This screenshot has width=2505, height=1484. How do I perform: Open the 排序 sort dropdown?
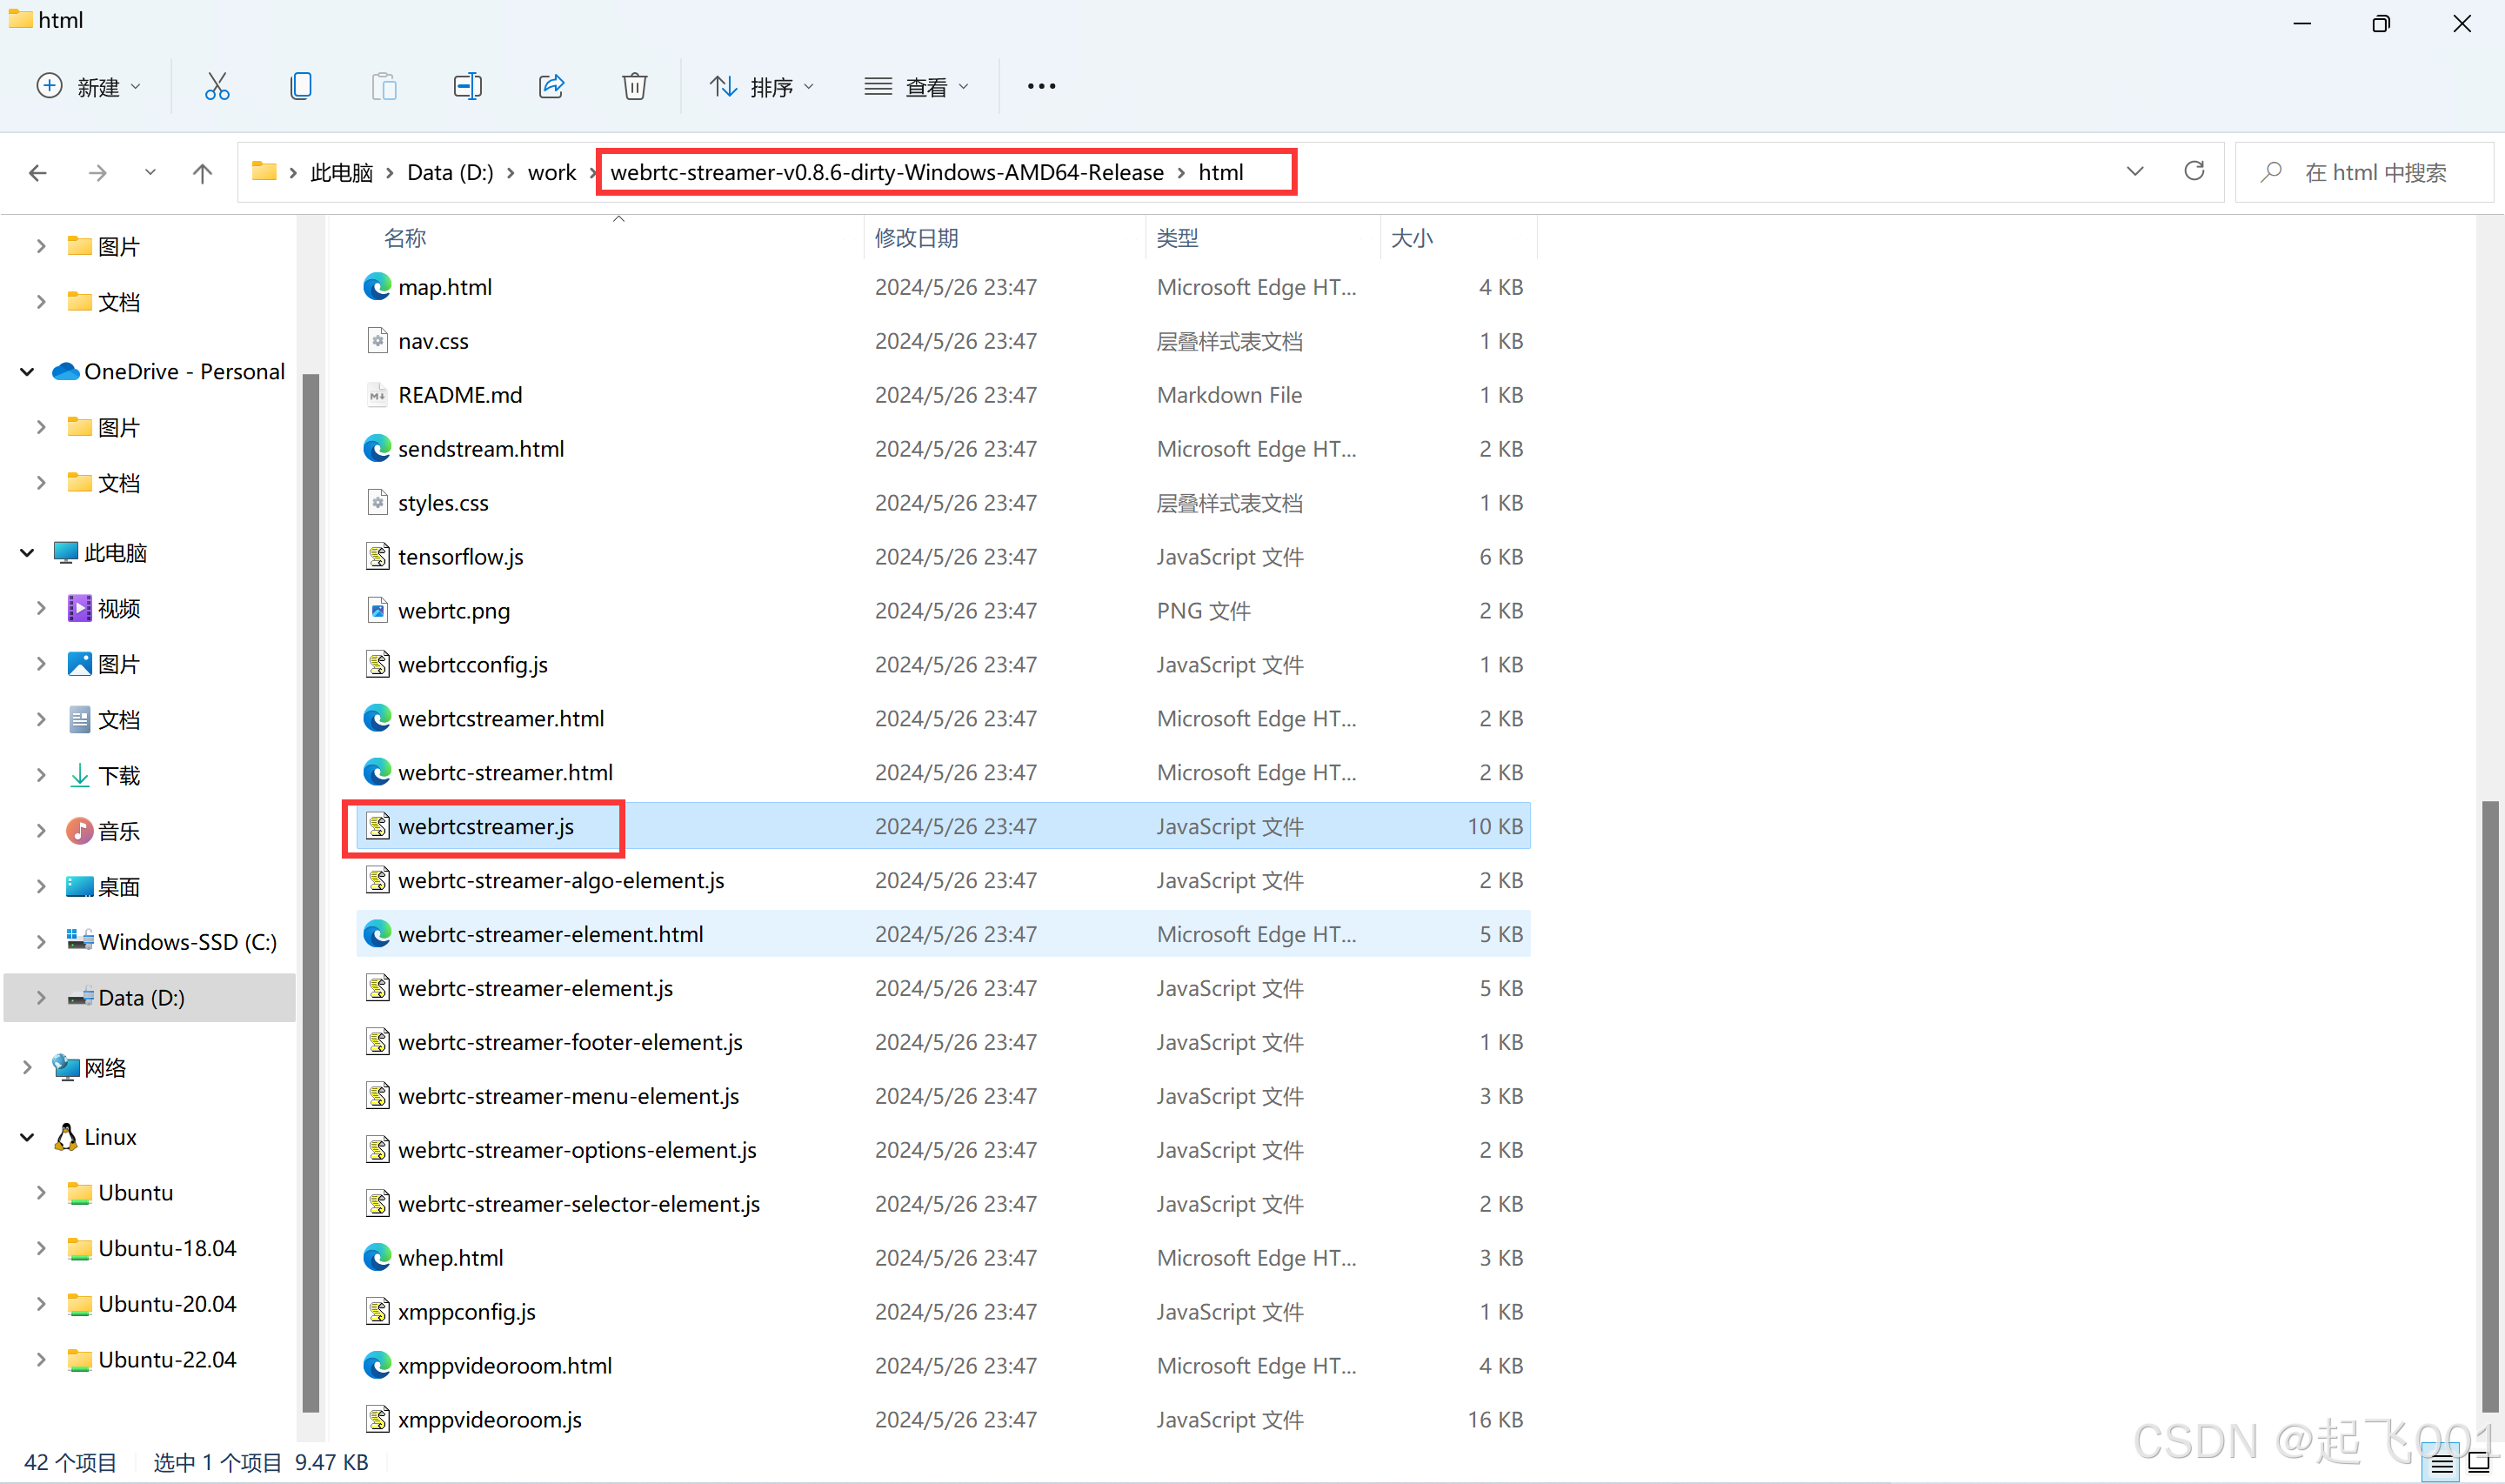tap(764, 87)
